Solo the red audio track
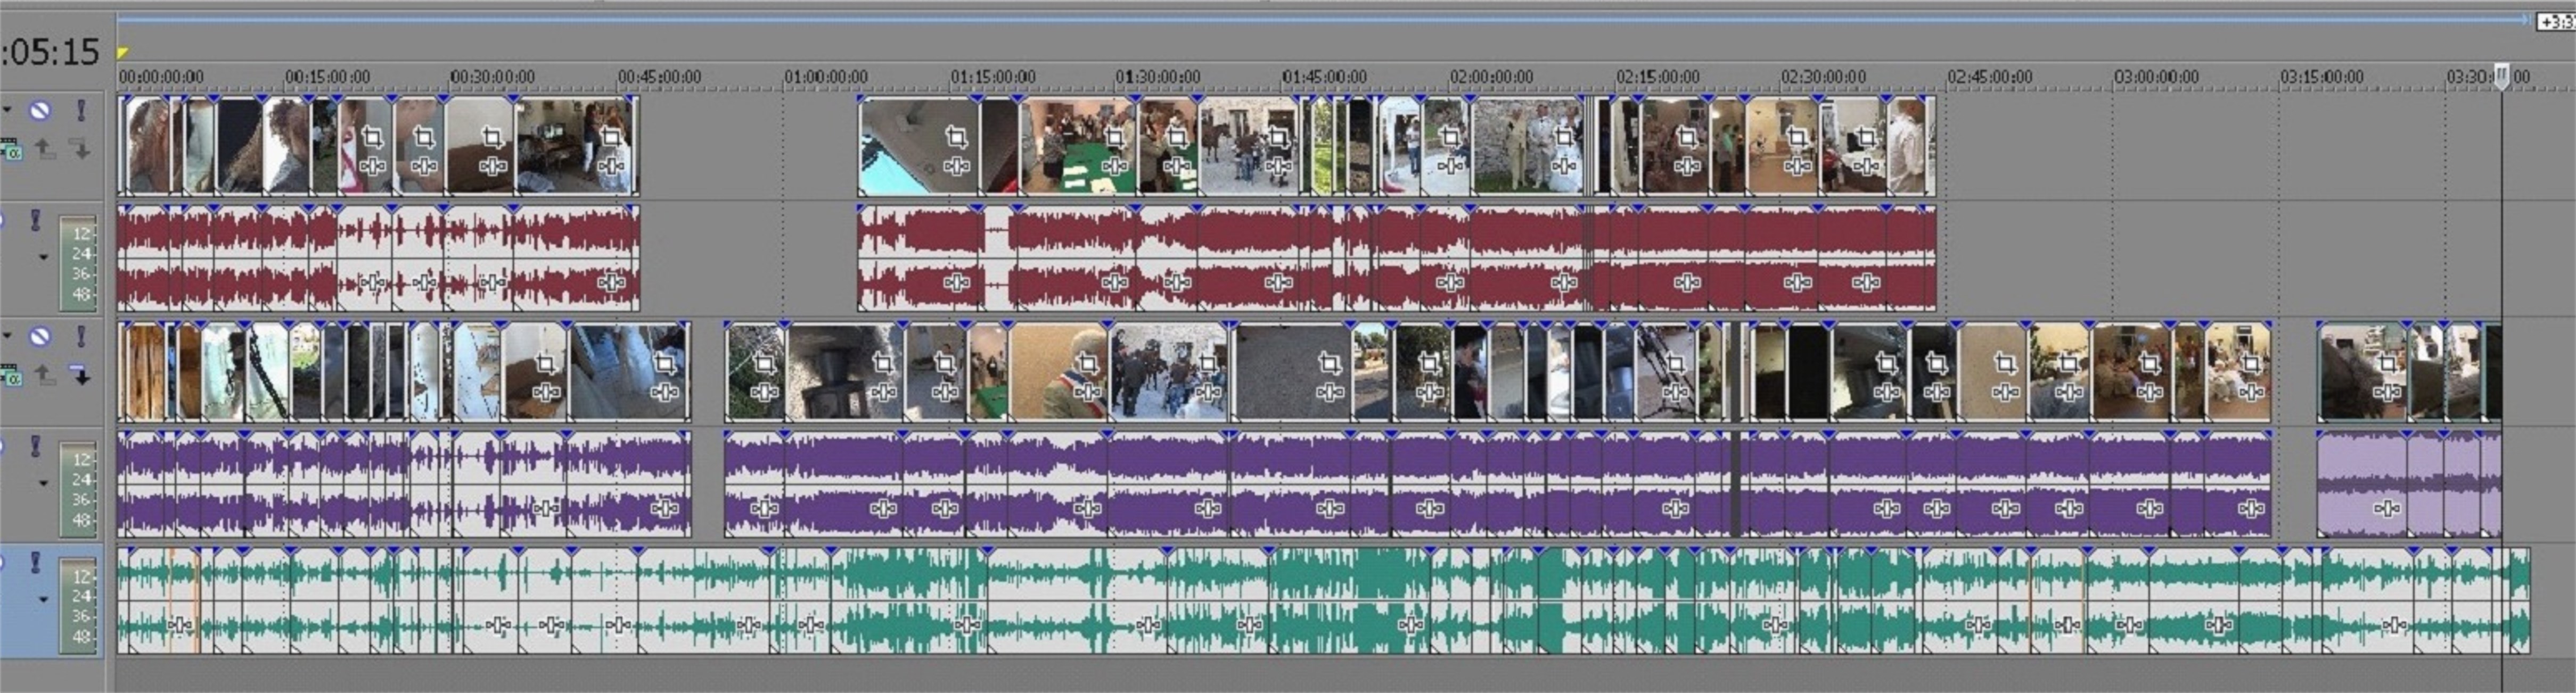The height and width of the screenshot is (693, 2576). [x=36, y=220]
